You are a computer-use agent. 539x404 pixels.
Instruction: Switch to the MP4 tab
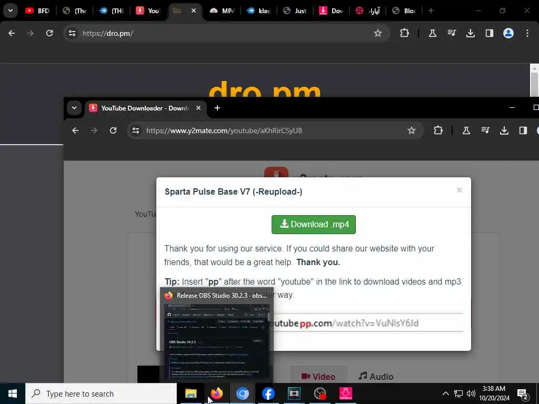pos(222,11)
